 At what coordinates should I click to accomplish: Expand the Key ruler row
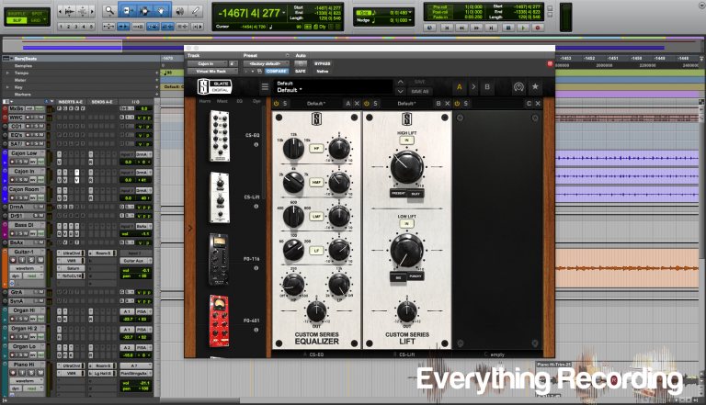coord(7,87)
